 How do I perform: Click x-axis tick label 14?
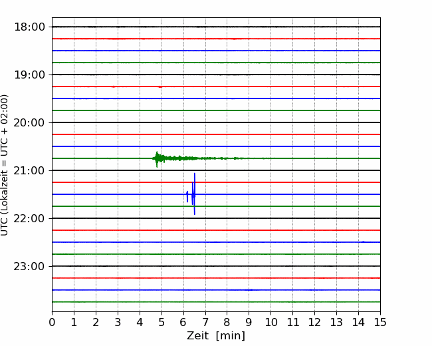coord(358,322)
